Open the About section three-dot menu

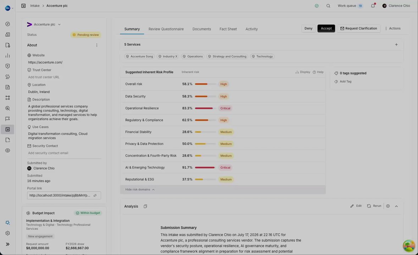click(x=97, y=45)
